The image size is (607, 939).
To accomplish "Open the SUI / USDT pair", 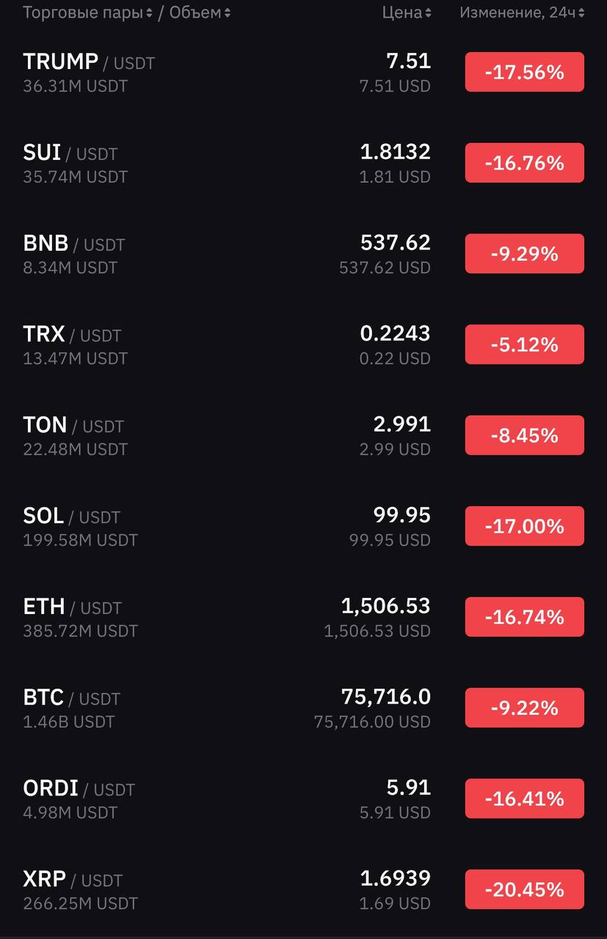I will pos(303,163).
